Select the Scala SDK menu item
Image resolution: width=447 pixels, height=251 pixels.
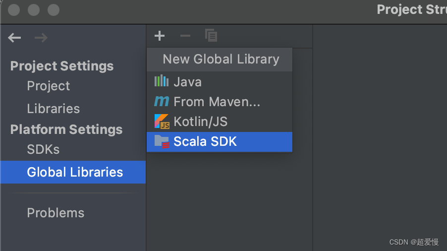pos(205,141)
